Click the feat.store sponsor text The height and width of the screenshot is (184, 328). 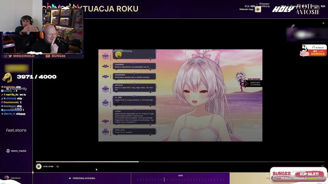[16, 130]
